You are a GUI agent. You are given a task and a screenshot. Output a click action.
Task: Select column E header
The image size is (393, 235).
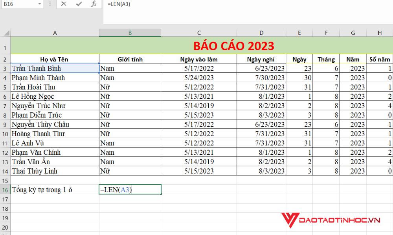click(299, 33)
